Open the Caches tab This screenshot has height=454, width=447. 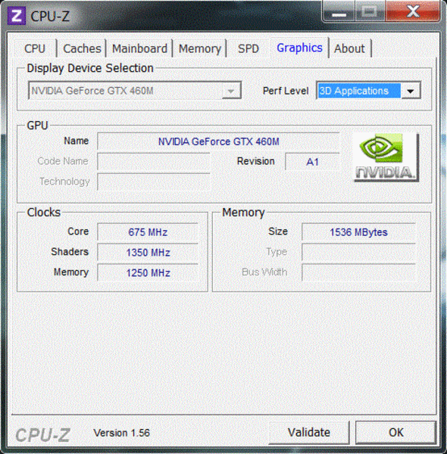(82, 48)
